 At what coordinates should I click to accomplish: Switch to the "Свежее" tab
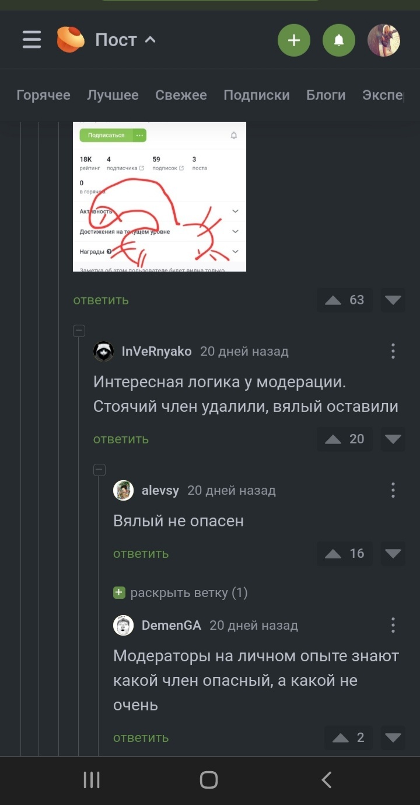pyautogui.click(x=181, y=95)
